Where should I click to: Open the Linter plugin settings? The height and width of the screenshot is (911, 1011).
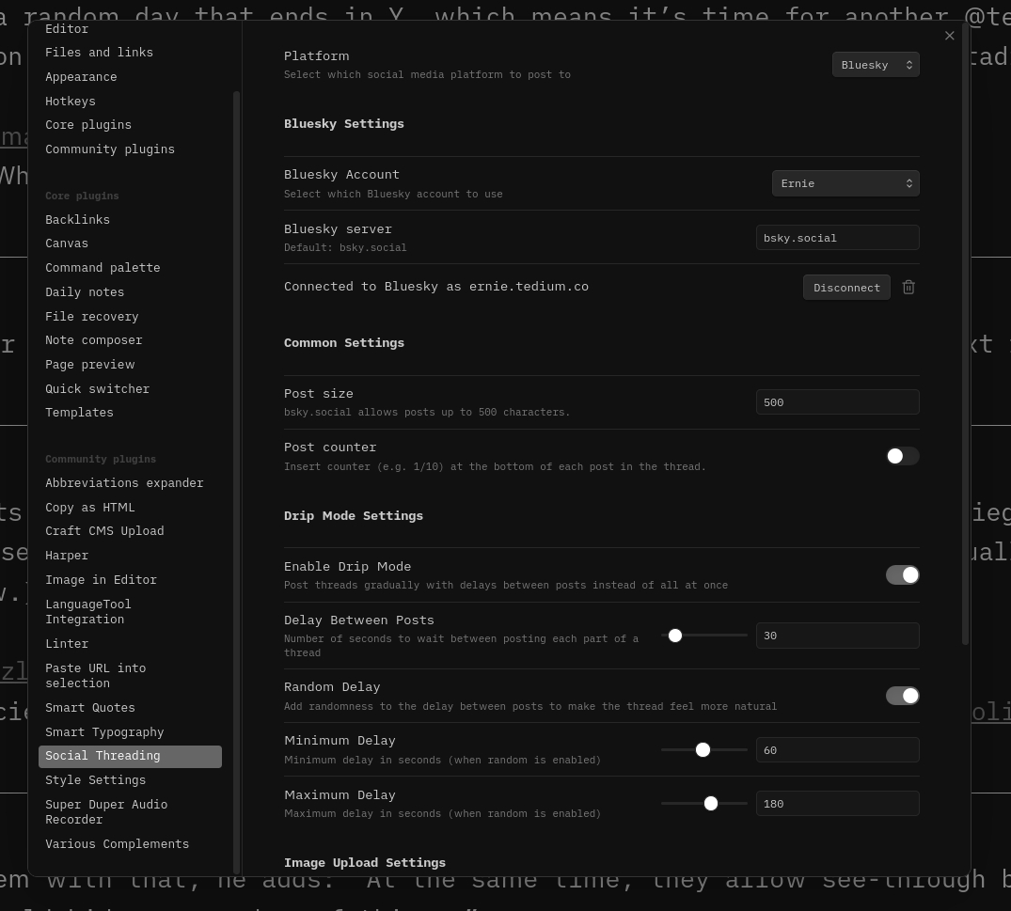[67, 644]
